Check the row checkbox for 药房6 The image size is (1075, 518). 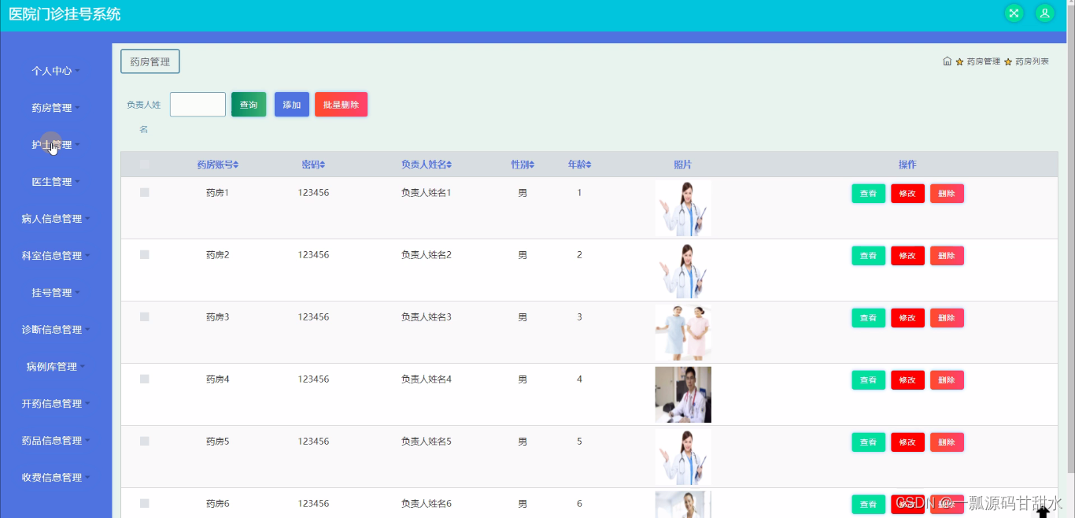(145, 503)
